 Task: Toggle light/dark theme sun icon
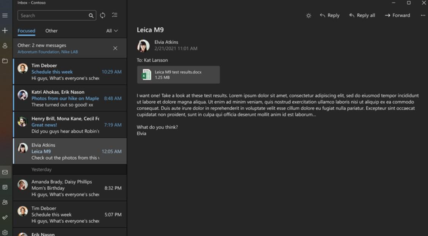[x=309, y=16]
